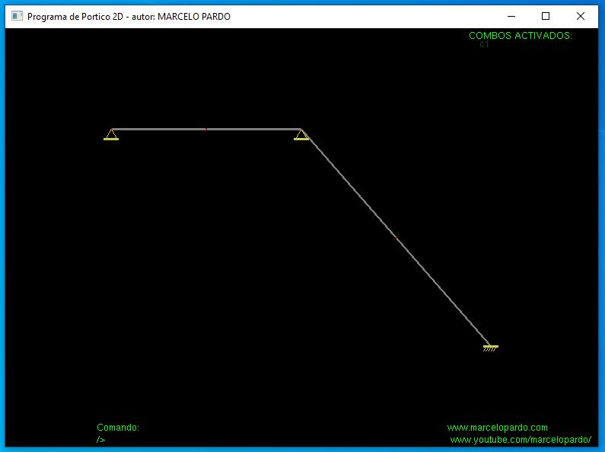Maximize the Programa de Portico 2D window
The image size is (605, 452).
click(x=546, y=16)
